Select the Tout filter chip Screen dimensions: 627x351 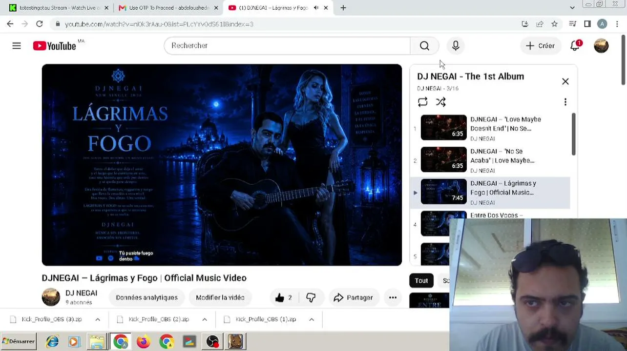[x=421, y=280]
